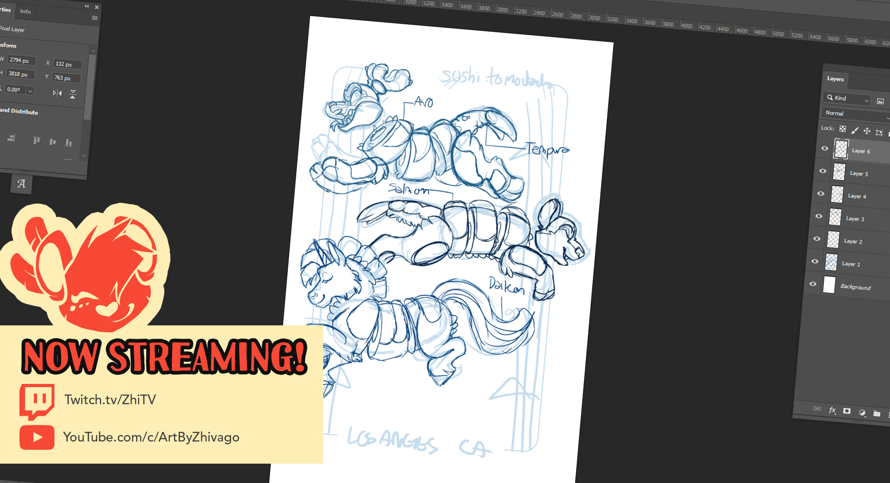Select Layer 4 thumbnail
The height and width of the screenshot is (483, 890).
[x=837, y=194]
